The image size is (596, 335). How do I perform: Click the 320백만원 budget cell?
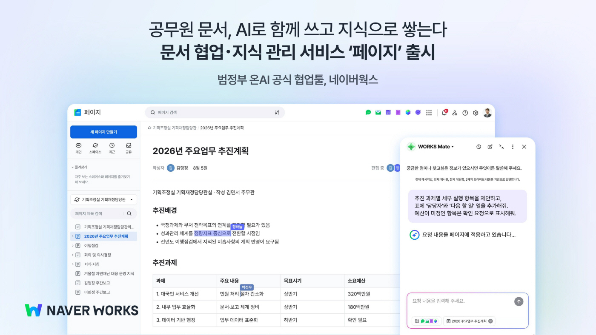(372, 294)
